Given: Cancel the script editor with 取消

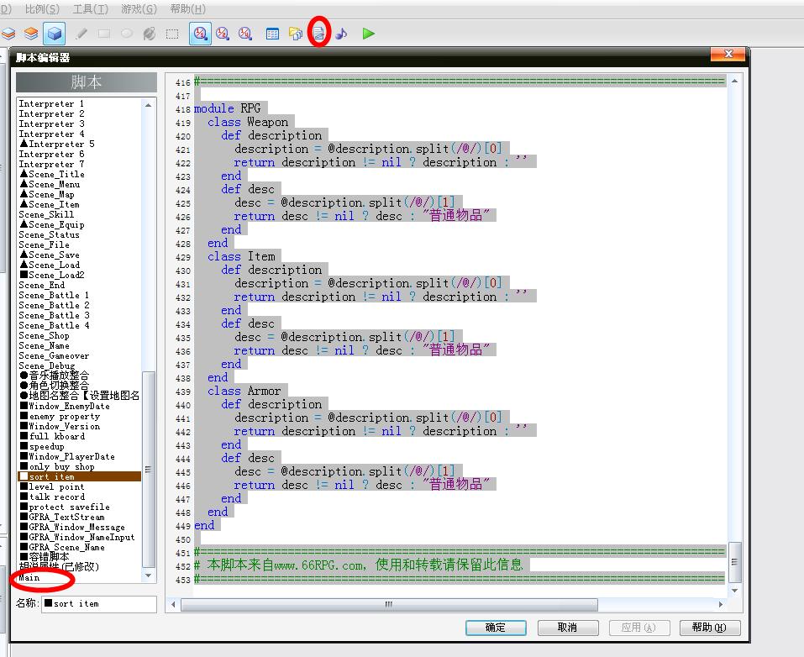Looking at the screenshot, I should point(568,628).
